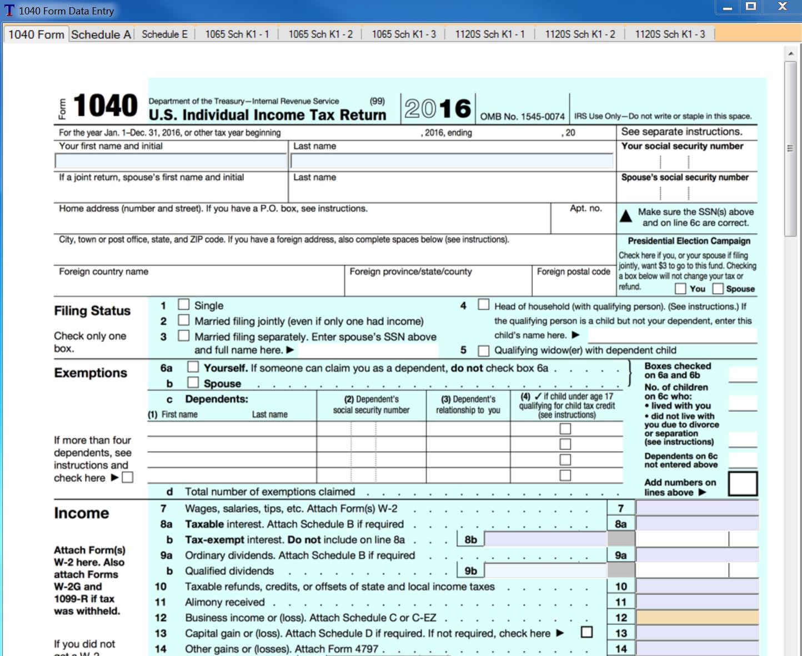802x656 pixels.
Task: Select the 1120S Sch K1 - 3 tab
Action: click(x=670, y=34)
